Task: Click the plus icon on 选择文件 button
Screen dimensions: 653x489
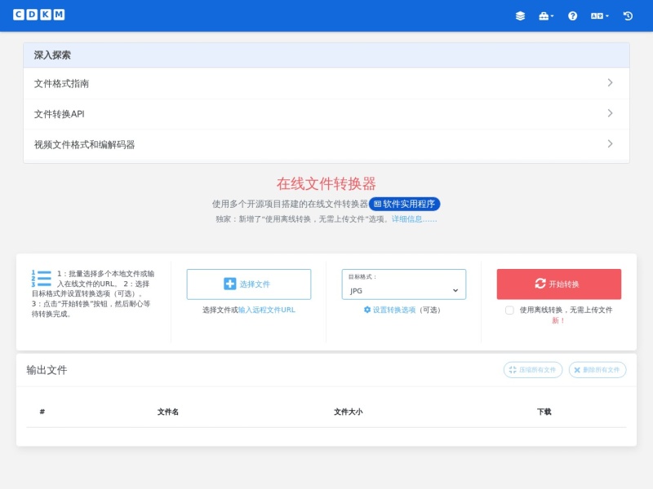Action: [x=230, y=284]
